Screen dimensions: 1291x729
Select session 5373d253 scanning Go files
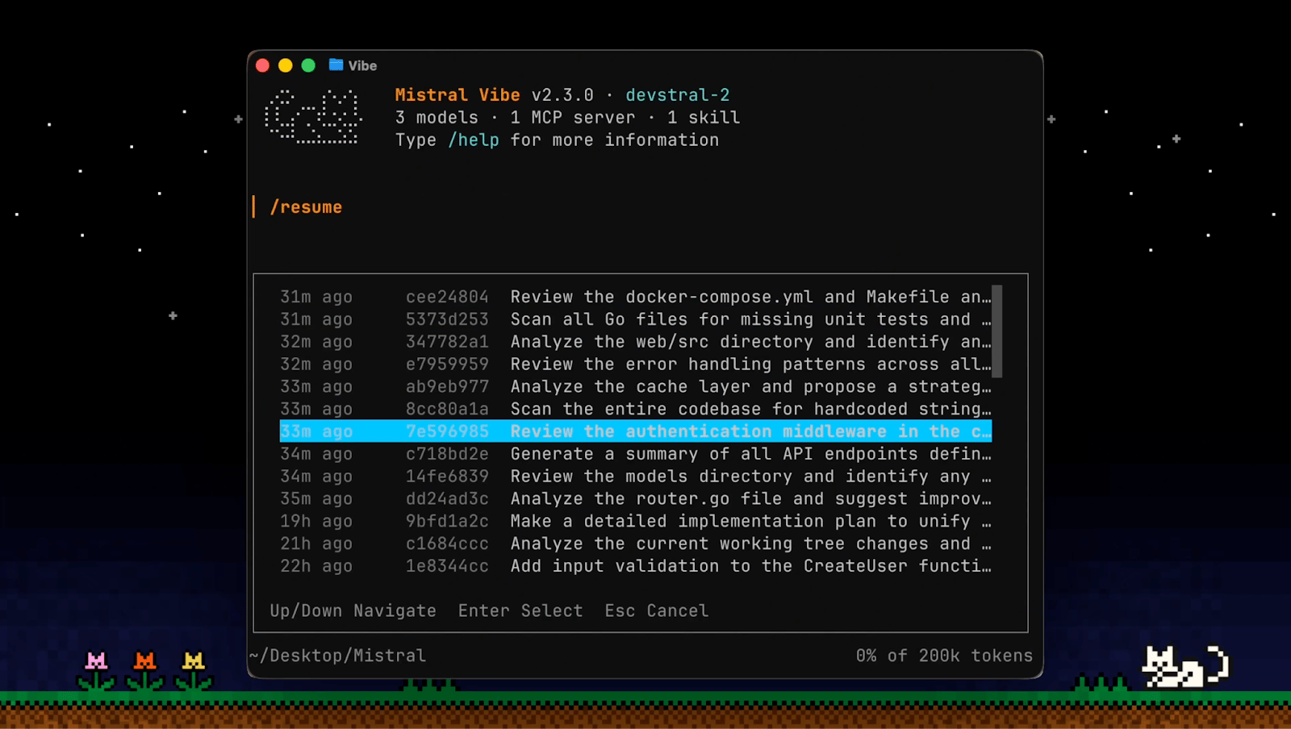point(635,319)
